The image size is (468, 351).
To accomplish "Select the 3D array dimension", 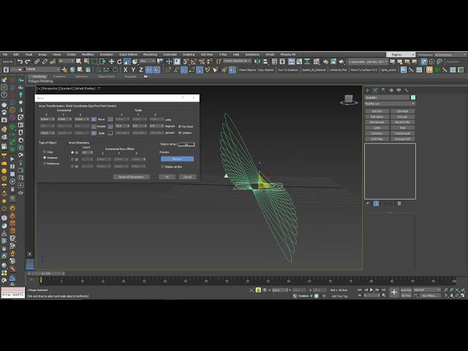I will click(72, 166).
